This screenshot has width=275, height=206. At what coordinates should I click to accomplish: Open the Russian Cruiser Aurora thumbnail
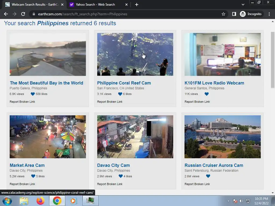pyautogui.click(x=223, y=137)
